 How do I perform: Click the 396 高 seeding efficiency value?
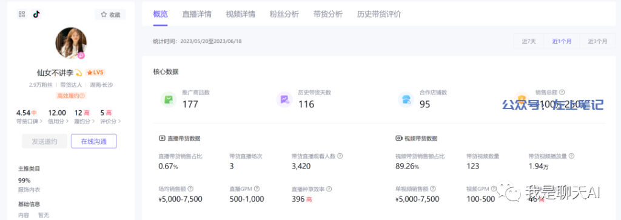pos(302,199)
